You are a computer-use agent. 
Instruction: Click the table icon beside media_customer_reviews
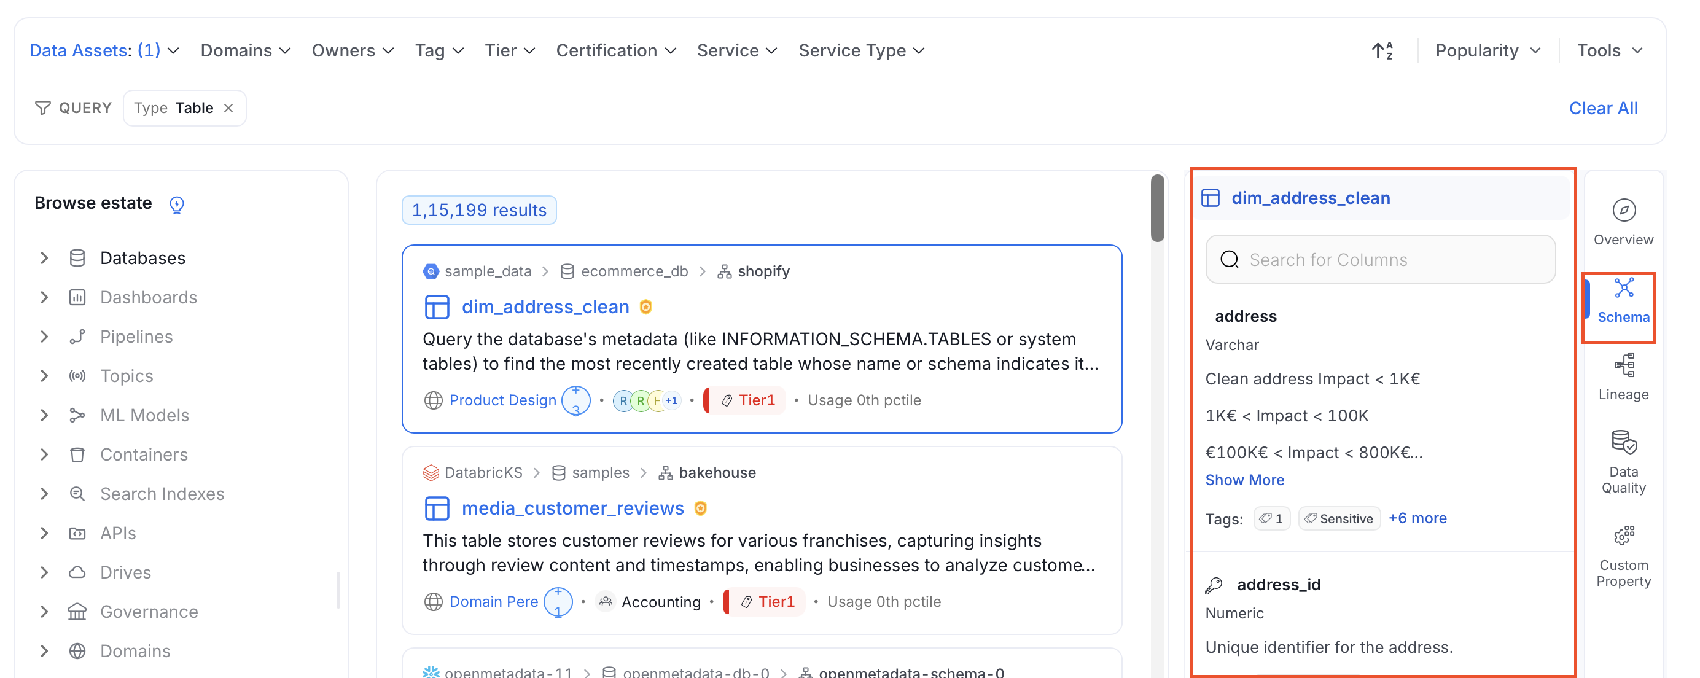[x=437, y=508]
